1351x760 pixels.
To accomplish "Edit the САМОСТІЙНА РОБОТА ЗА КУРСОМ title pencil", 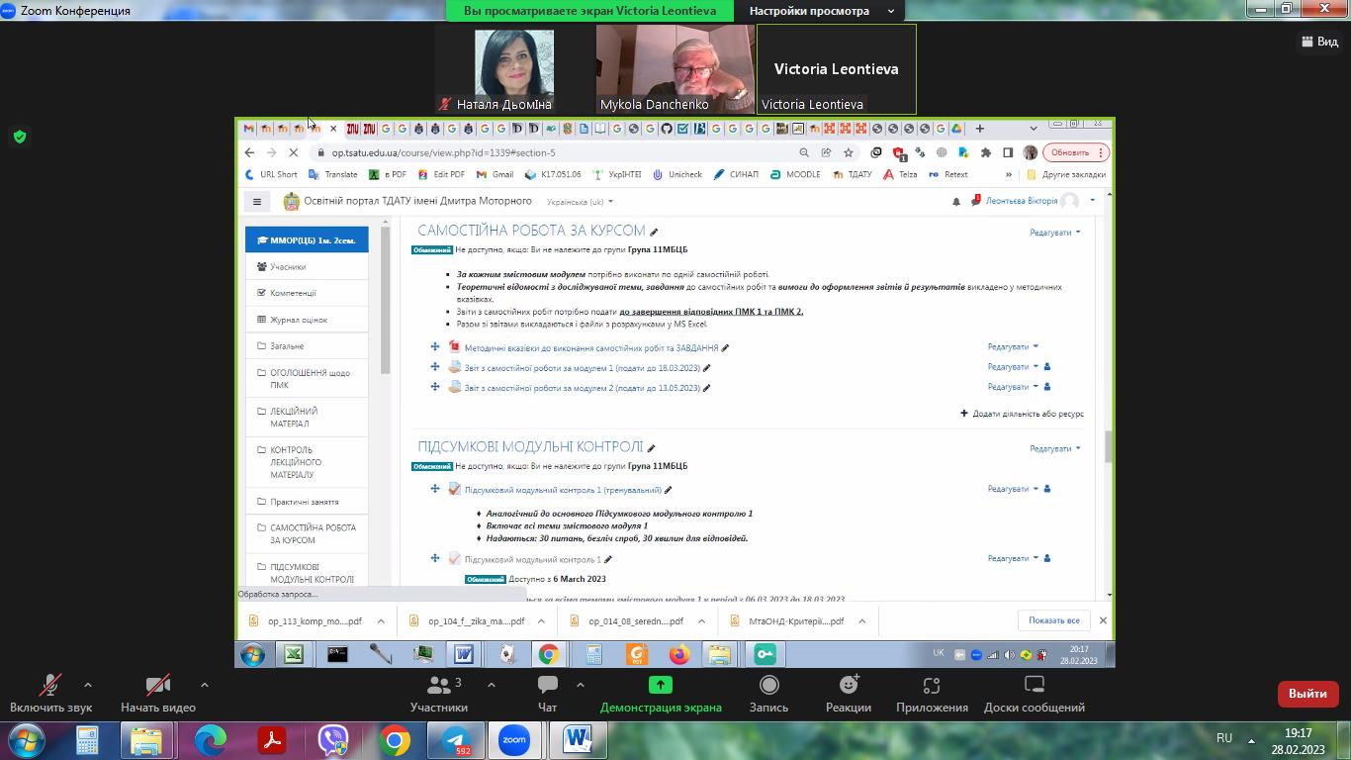I will 654,233.
